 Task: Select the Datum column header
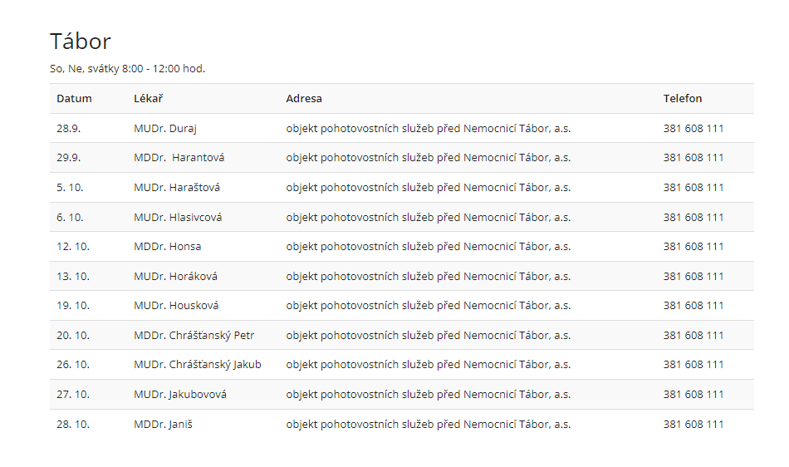74,98
